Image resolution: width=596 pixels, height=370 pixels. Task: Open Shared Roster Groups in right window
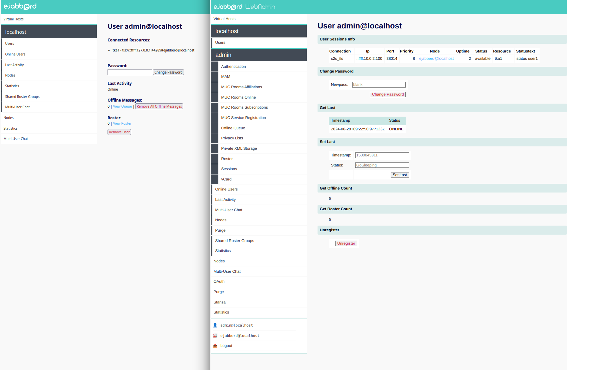tap(234, 241)
